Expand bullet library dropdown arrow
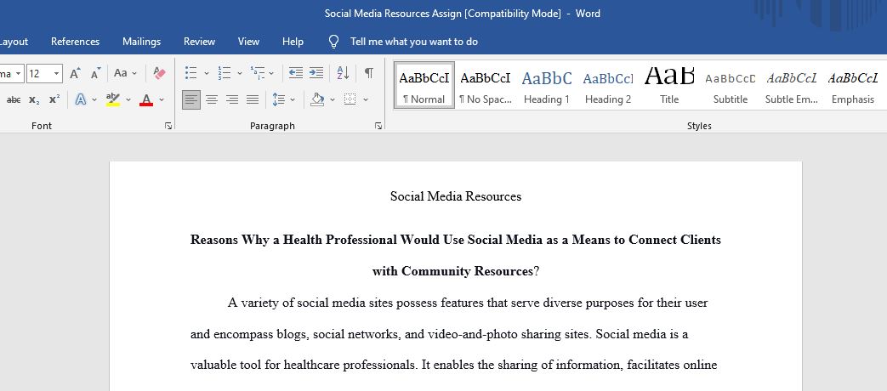The height and width of the screenshot is (391, 887). pyautogui.click(x=206, y=73)
